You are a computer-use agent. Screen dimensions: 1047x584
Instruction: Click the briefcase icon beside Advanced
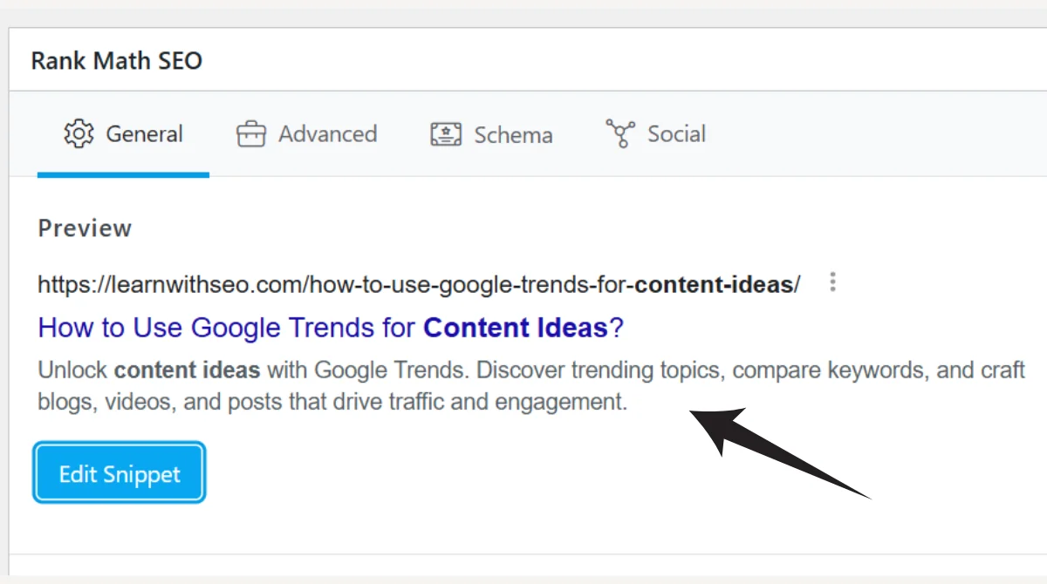pyautogui.click(x=250, y=133)
